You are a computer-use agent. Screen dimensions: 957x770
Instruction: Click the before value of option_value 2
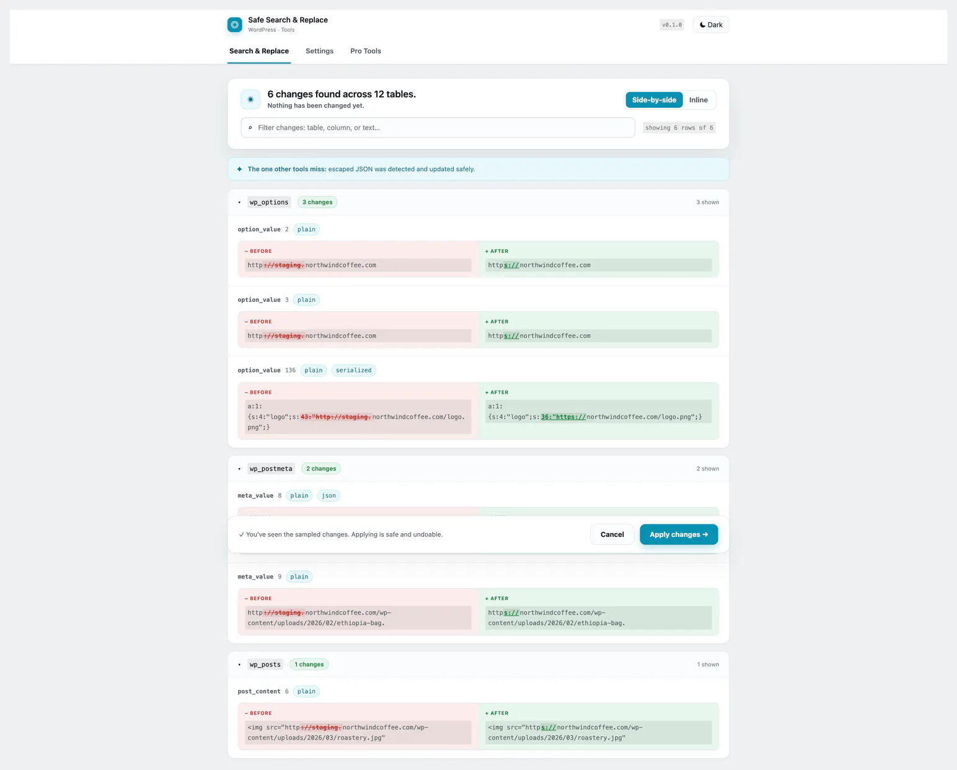(358, 265)
